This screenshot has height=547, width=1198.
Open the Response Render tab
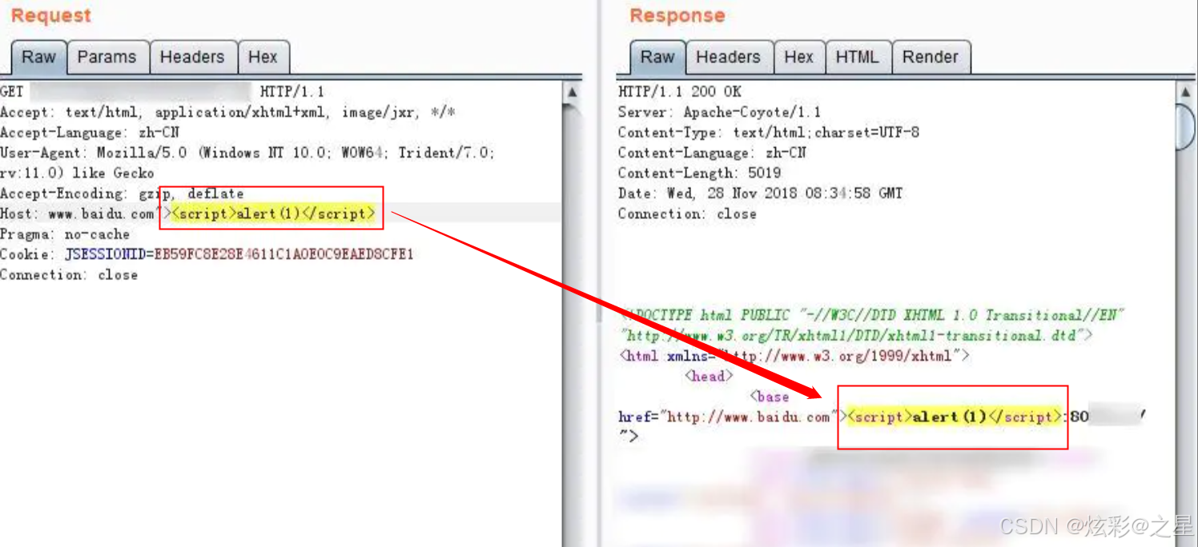tap(931, 58)
